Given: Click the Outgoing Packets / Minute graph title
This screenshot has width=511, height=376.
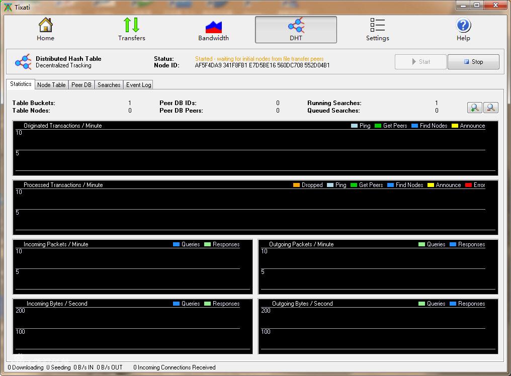Looking at the screenshot, I should click(301, 244).
